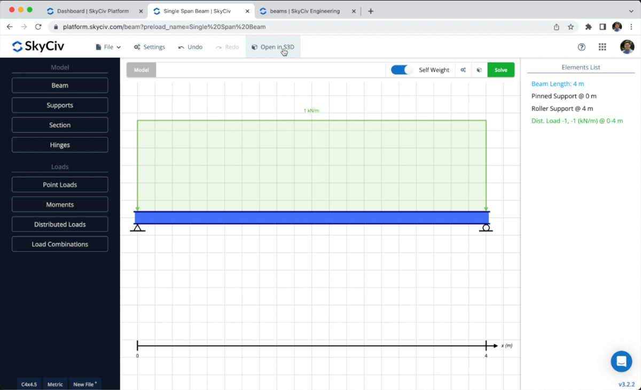Open the Distributed Loads panel
The width and height of the screenshot is (641, 390).
click(60, 224)
